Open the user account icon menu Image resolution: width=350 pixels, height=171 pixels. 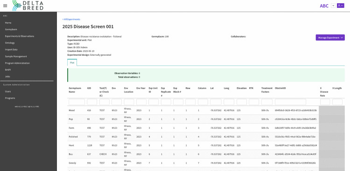coord(340,6)
